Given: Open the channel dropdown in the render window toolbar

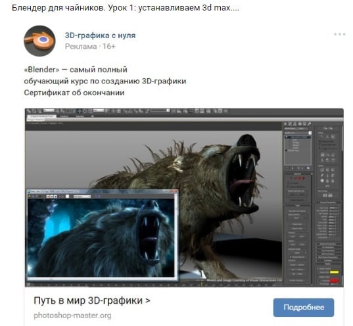Looking at the screenshot, I should pos(82,197).
